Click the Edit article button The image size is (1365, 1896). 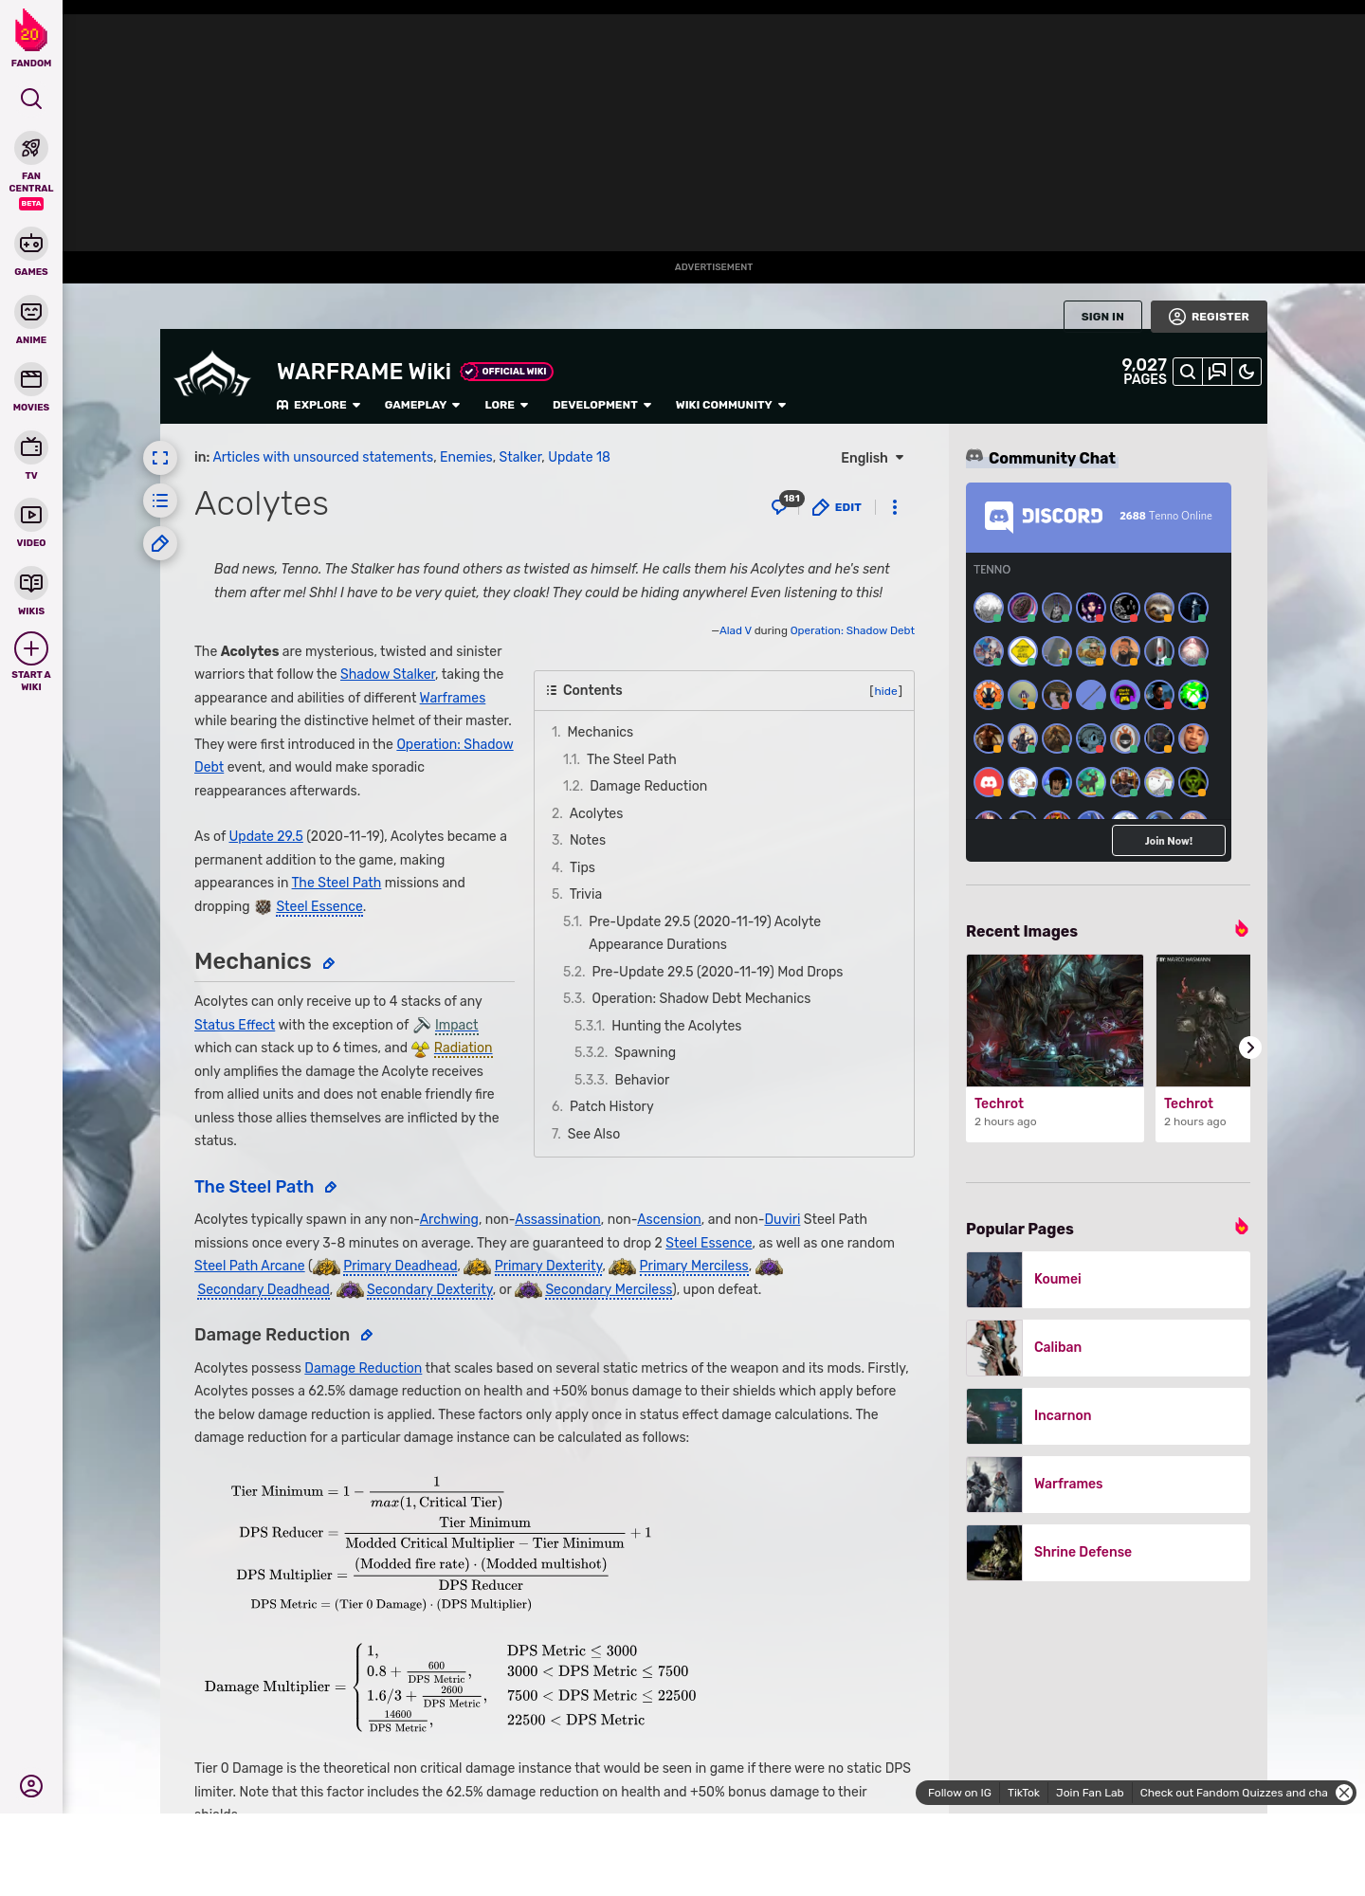click(837, 507)
